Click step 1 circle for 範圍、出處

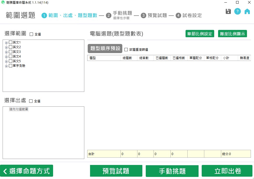click(44, 16)
